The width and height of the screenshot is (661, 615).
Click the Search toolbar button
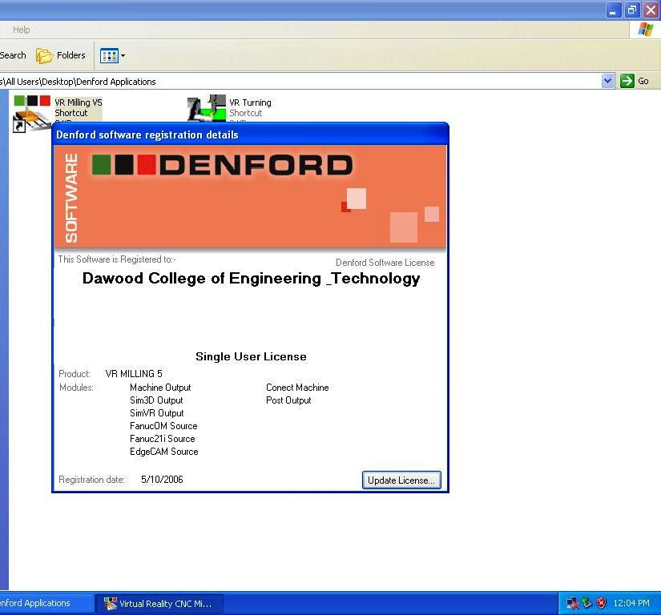coord(13,55)
